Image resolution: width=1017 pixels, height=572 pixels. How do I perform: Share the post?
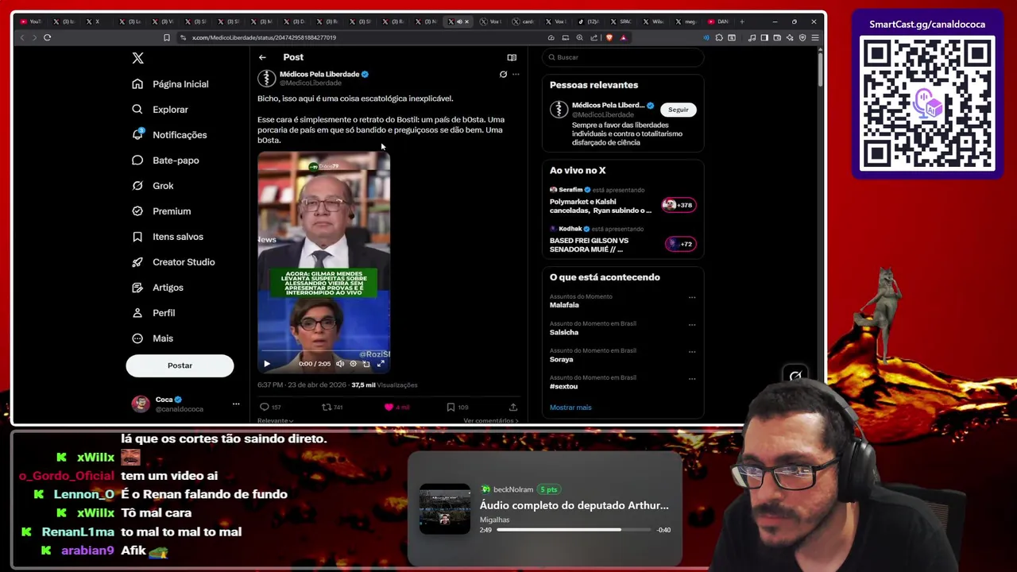tap(513, 407)
